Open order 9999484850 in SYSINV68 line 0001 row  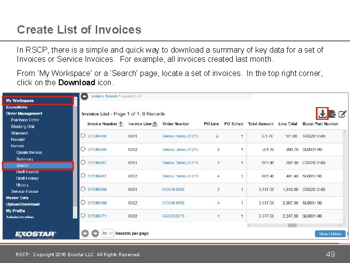click(173, 189)
